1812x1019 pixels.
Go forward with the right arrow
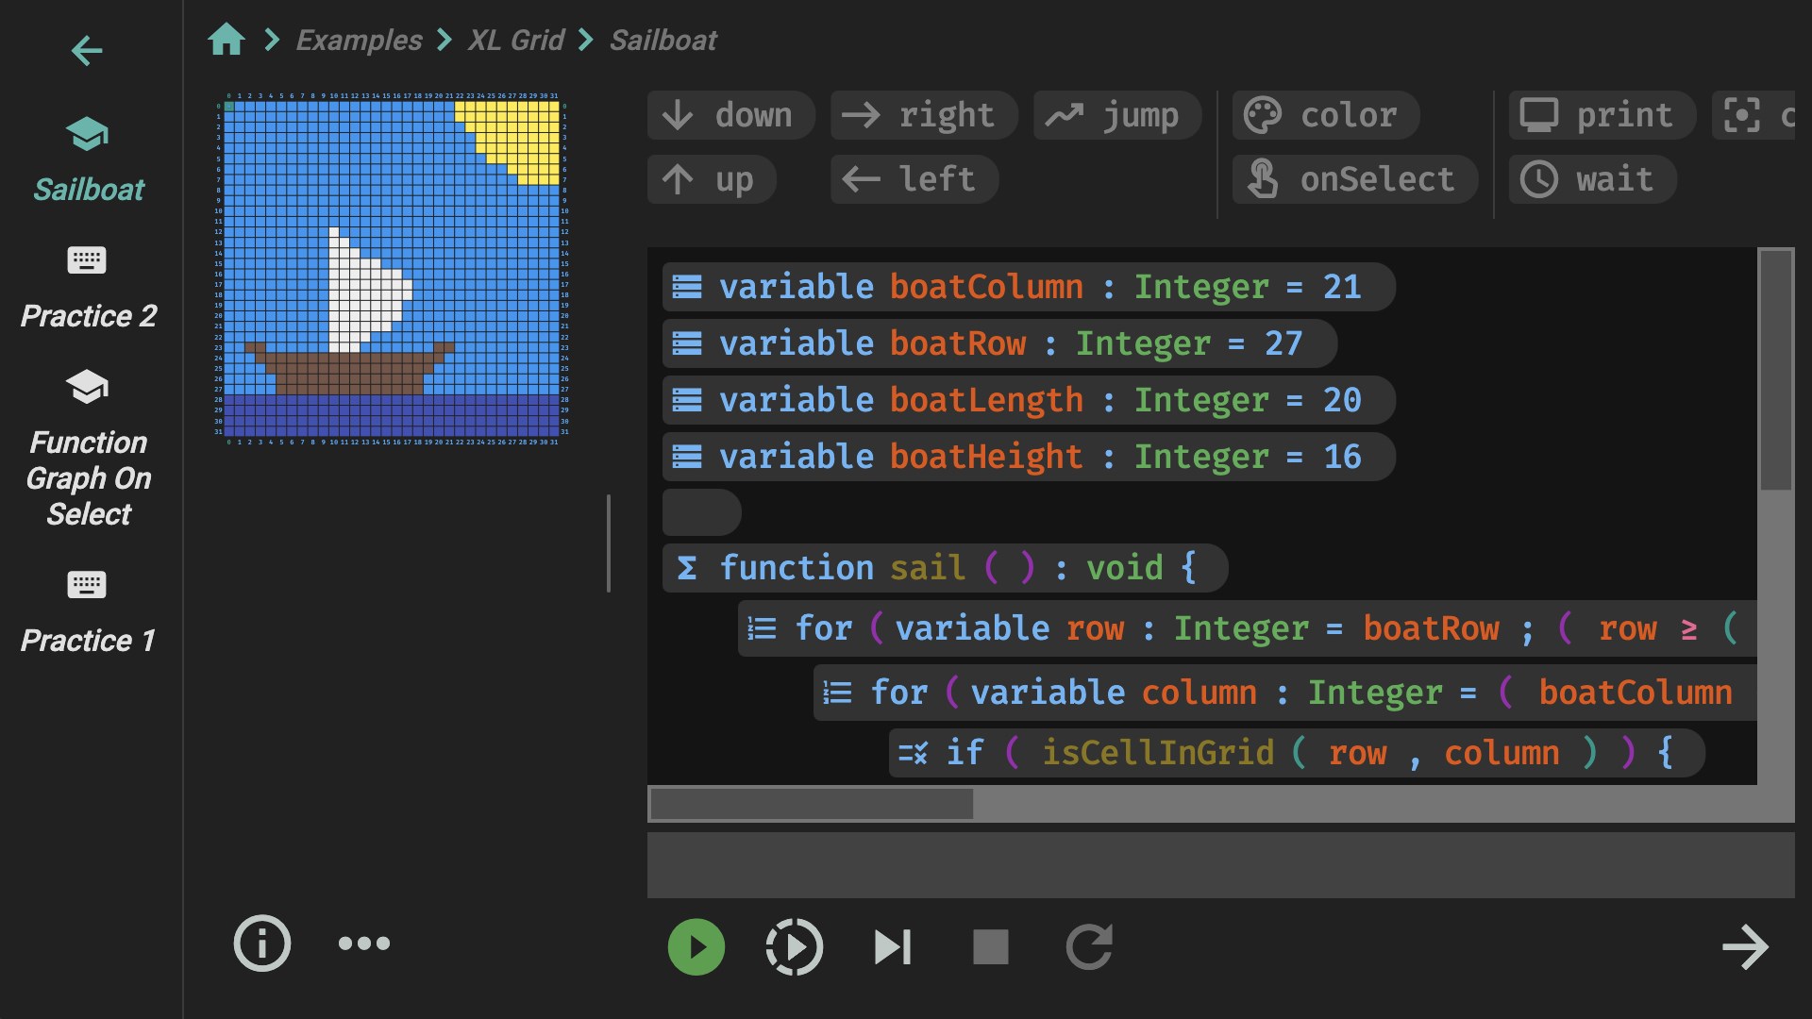click(1744, 947)
